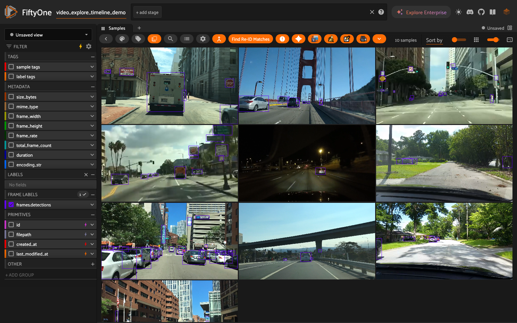Adjust the grid zoom slider
Screen dimensions: 517x323
coord(459,40)
